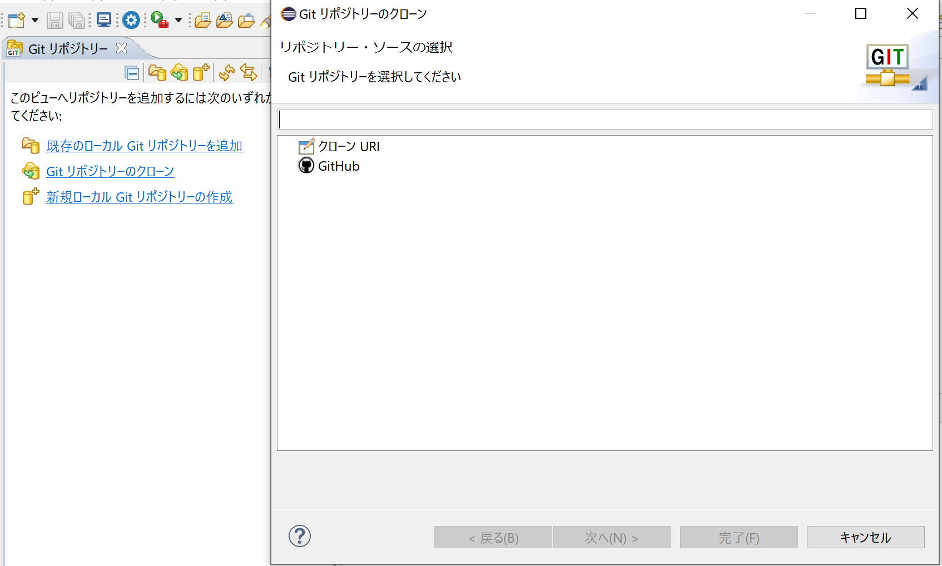Click the 新規ローカル Git リポジトリーの作成 link
942x566 pixels.
tap(139, 197)
